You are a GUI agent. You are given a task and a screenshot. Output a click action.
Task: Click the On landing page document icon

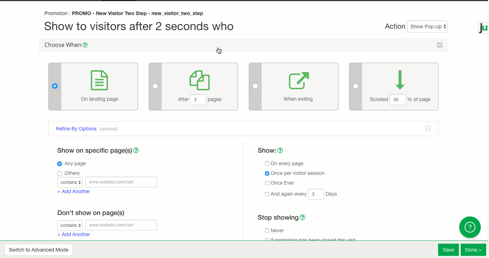click(x=99, y=80)
